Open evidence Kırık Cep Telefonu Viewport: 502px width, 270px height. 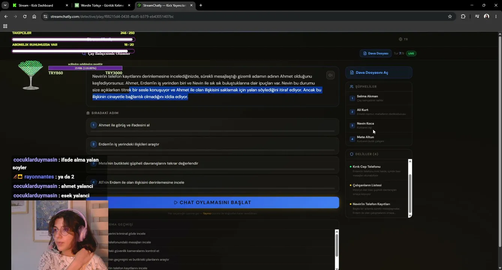378,171
